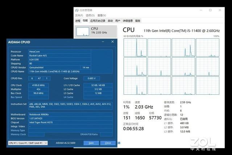Switch to the 服务 tab

click(138, 21)
